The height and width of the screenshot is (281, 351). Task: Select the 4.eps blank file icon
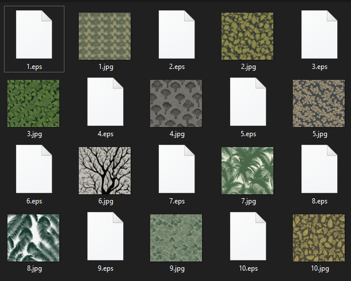click(x=105, y=102)
